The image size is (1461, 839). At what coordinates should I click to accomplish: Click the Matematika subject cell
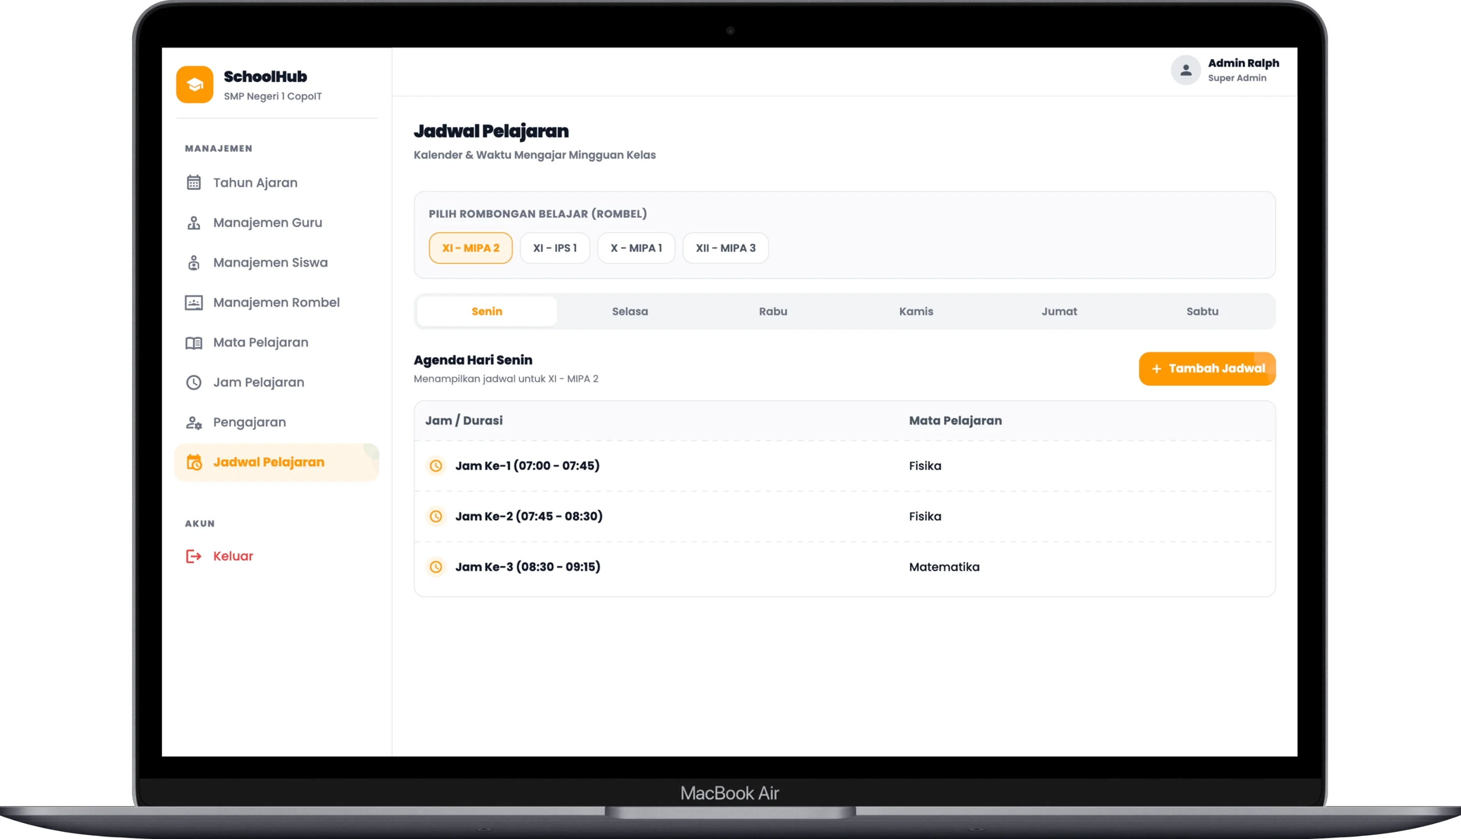[x=944, y=567]
